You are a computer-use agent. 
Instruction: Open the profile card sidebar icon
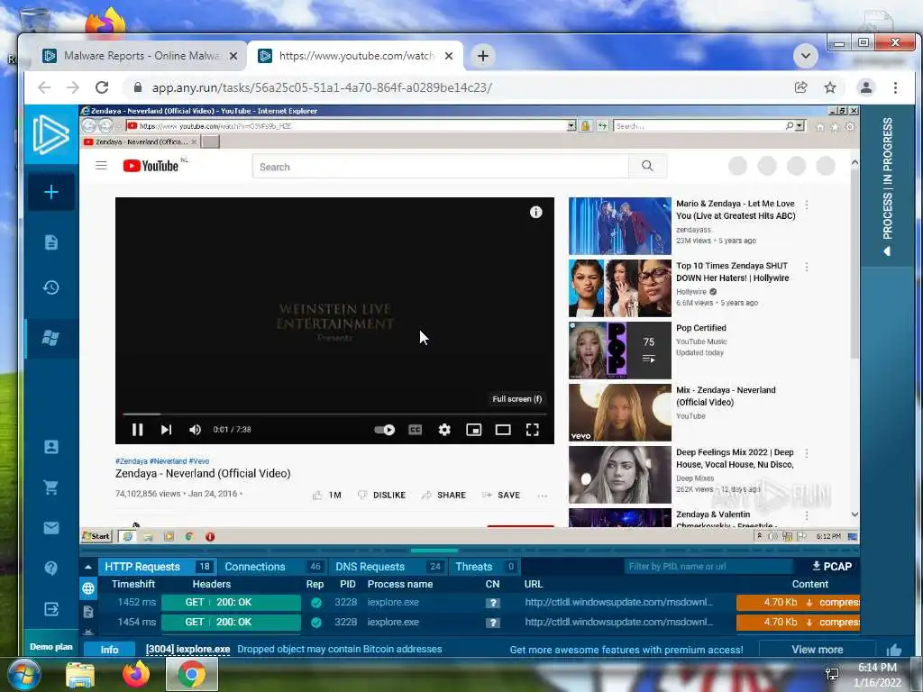coord(51,447)
